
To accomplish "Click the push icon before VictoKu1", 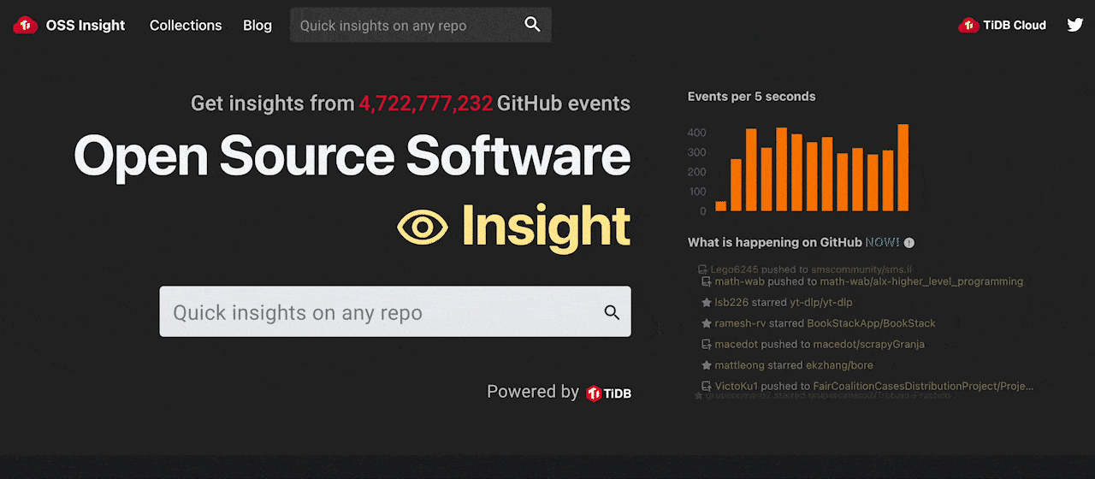I will 707,386.
